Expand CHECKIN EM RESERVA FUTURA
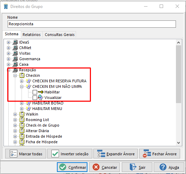The image size is (186, 174). [x=22, y=81]
